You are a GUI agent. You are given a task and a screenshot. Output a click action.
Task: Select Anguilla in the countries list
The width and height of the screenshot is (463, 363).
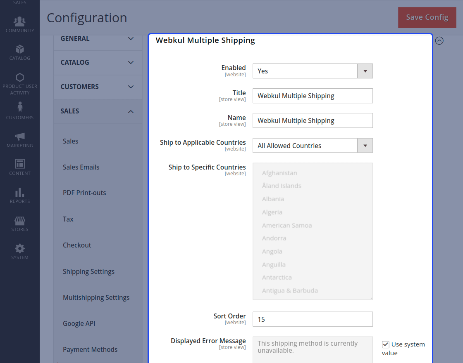(274, 264)
